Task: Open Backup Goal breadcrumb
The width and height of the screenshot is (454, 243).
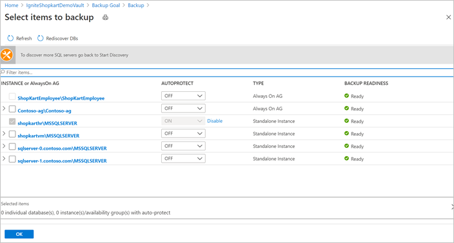Action: tap(106, 5)
